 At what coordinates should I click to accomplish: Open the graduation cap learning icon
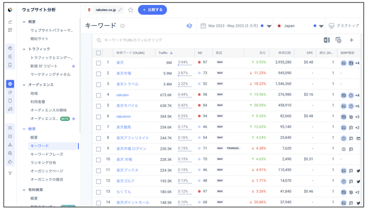coord(189,26)
